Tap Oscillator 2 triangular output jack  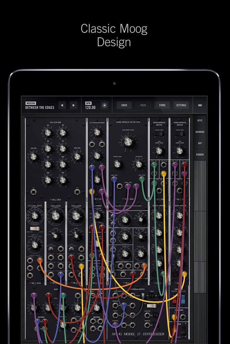click(81, 258)
